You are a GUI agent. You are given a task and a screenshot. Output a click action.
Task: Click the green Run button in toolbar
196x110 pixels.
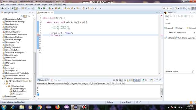39,8
